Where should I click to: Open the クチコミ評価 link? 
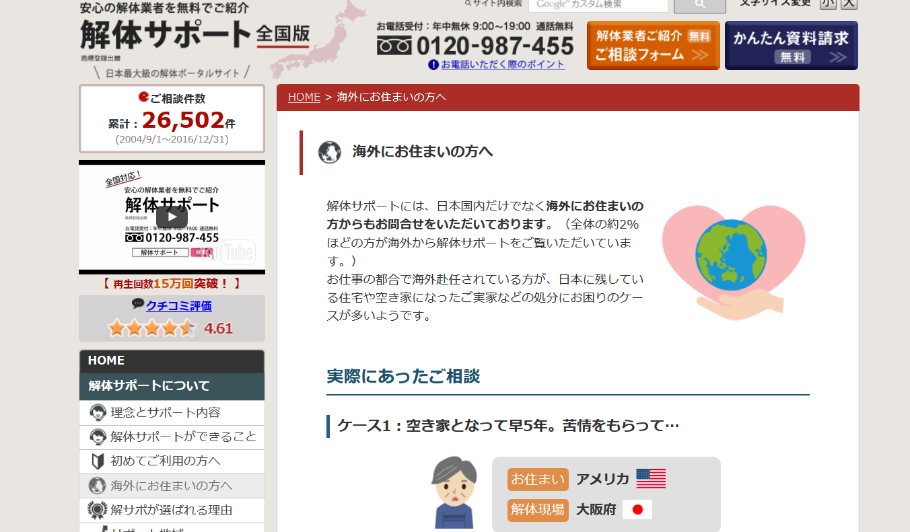179,306
